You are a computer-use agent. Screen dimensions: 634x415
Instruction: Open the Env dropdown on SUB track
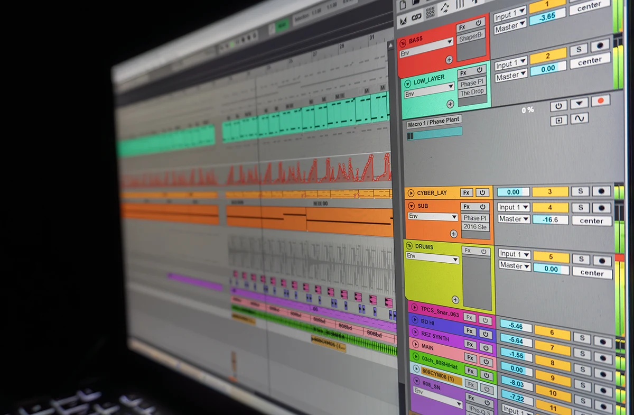click(x=433, y=217)
